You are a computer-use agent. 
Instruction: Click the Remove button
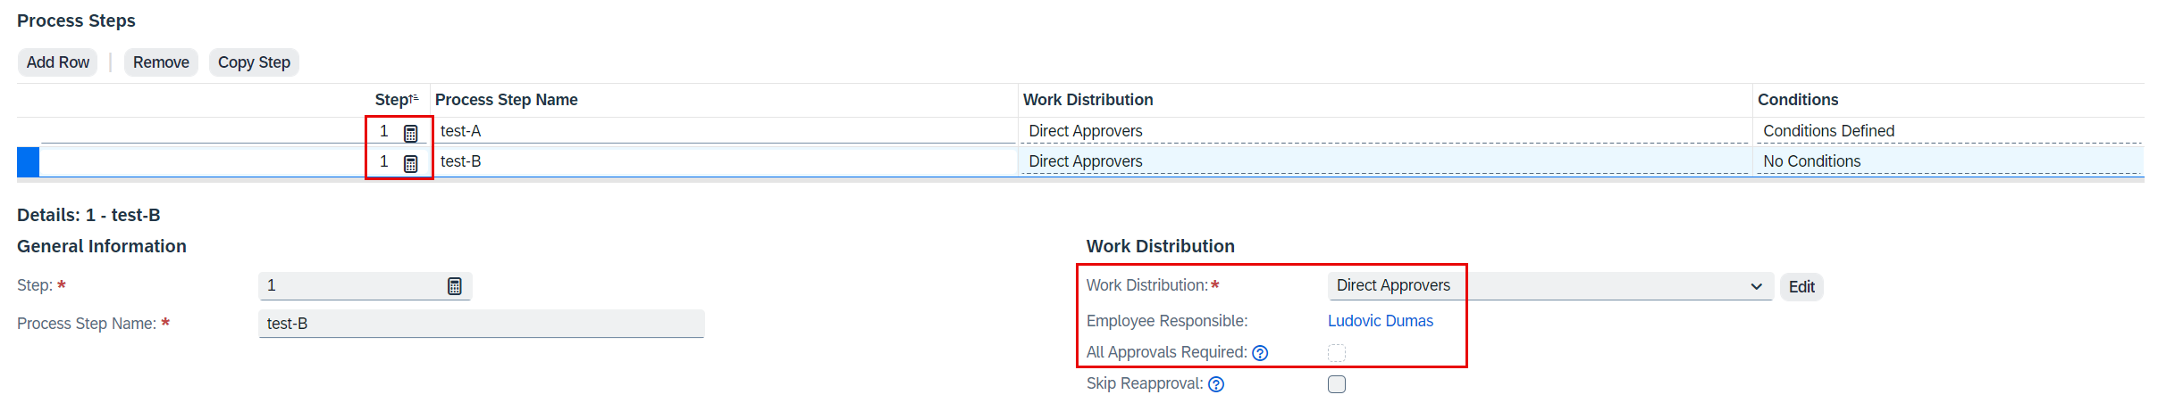click(x=161, y=62)
